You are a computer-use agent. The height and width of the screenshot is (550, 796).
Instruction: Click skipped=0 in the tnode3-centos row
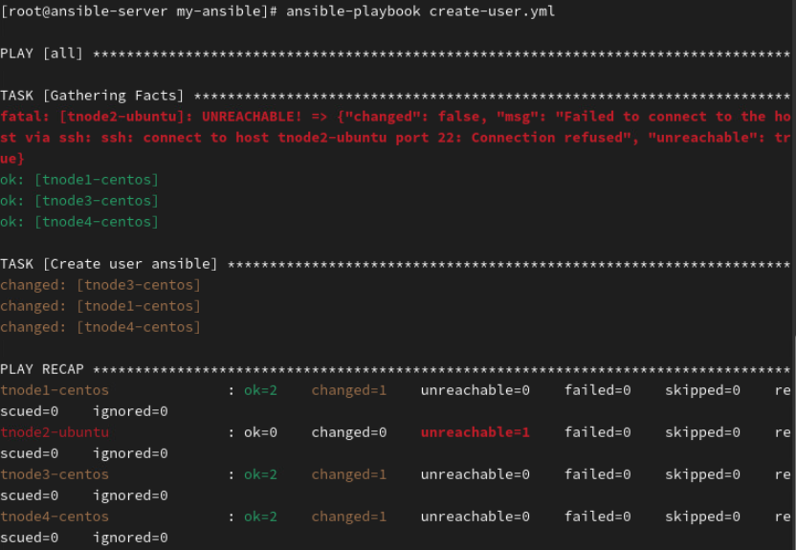pyautogui.click(x=702, y=474)
